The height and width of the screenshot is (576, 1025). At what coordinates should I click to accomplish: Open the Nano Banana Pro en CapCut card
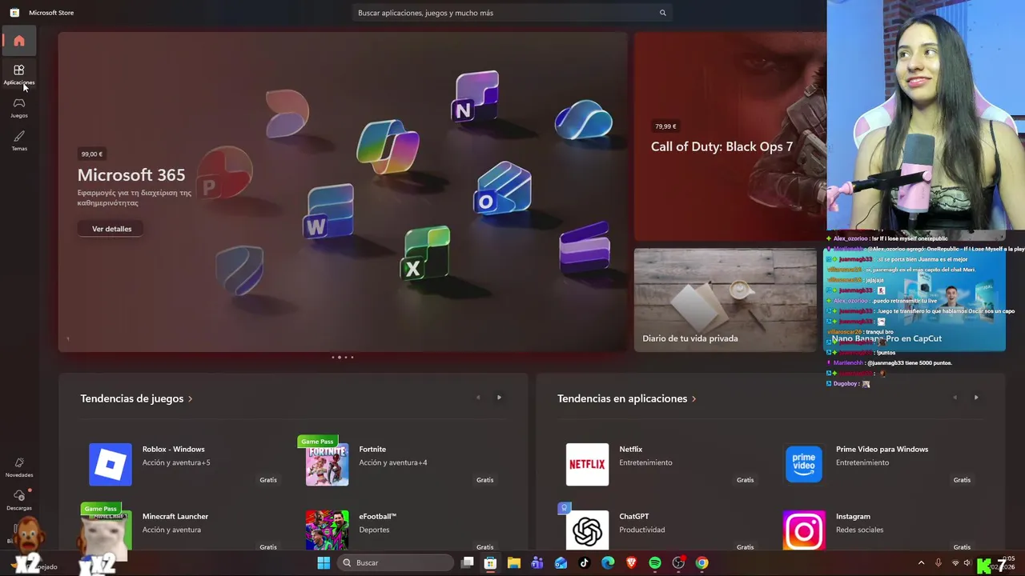(914, 299)
